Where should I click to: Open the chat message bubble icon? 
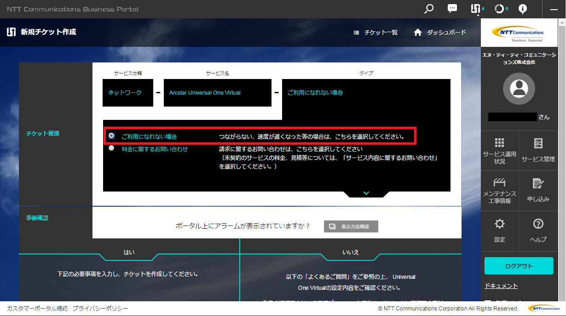pos(452,9)
